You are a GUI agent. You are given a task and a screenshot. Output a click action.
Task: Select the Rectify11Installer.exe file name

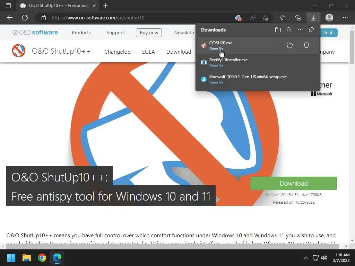(x=228, y=60)
